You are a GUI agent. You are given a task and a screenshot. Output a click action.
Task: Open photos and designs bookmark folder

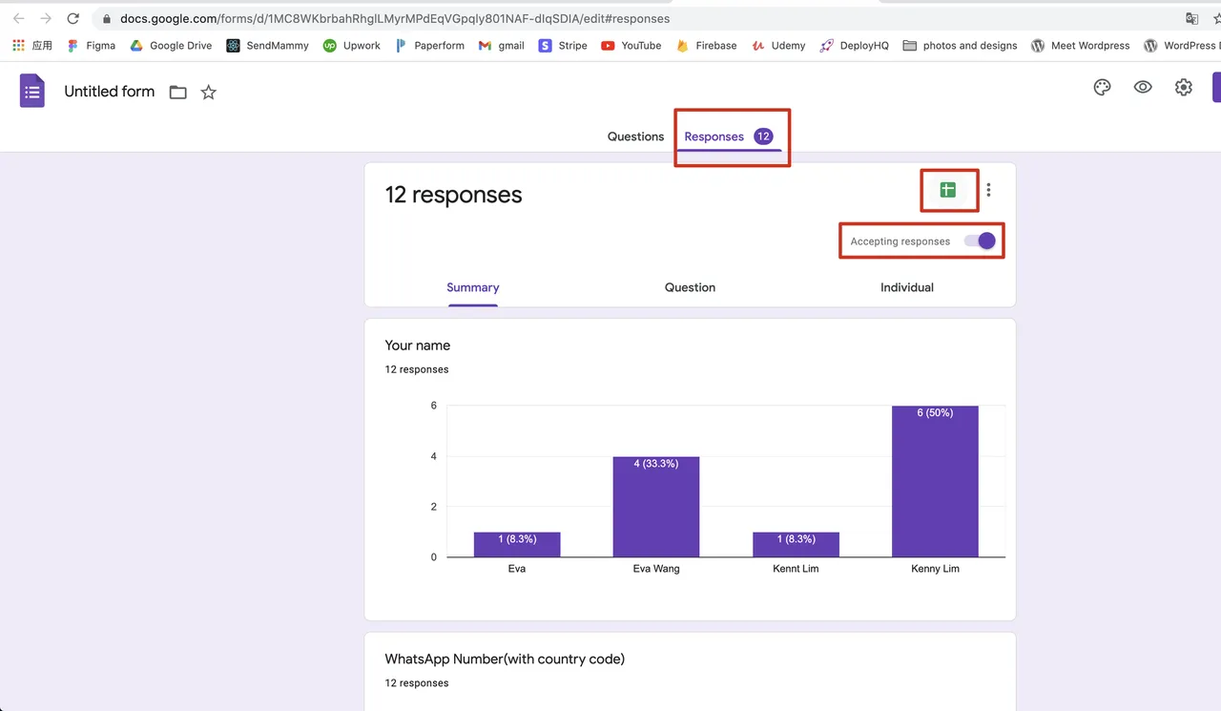(960, 45)
